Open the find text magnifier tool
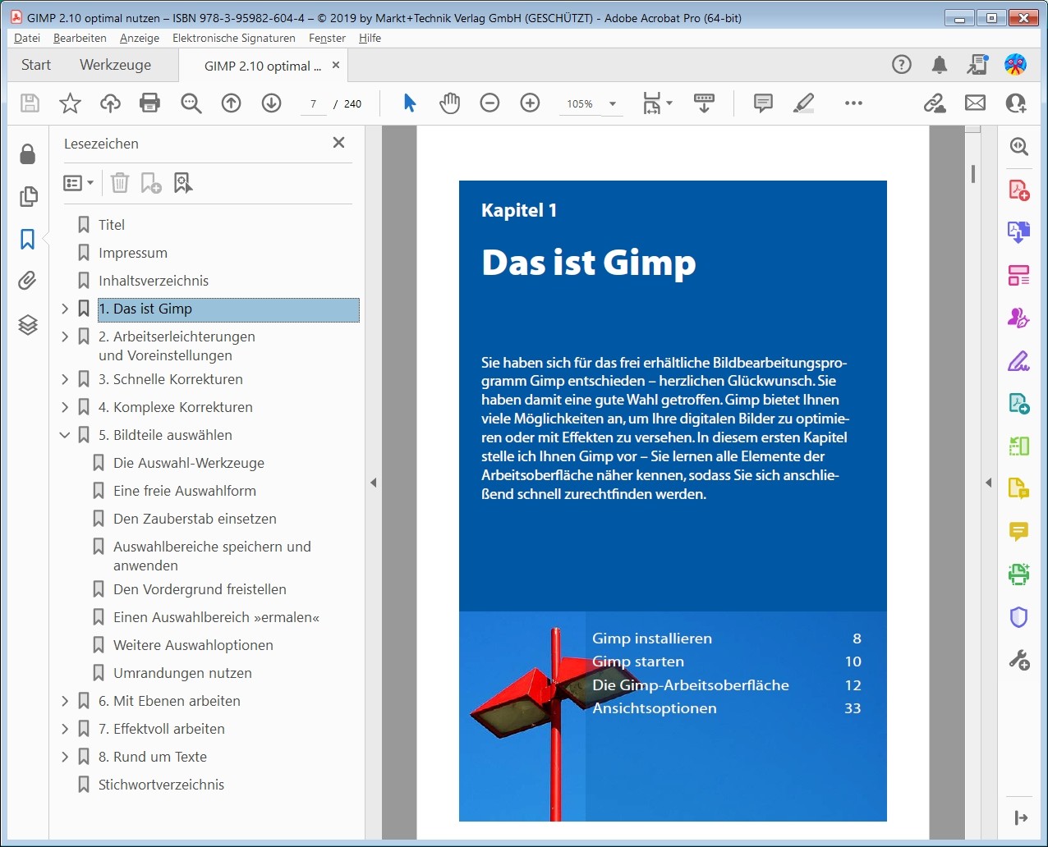Screen dimensions: 1048x847 coord(191,103)
